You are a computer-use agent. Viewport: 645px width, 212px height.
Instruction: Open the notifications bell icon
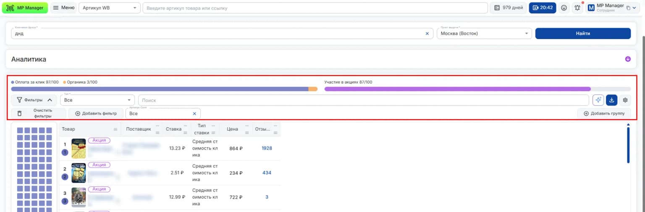(578, 8)
